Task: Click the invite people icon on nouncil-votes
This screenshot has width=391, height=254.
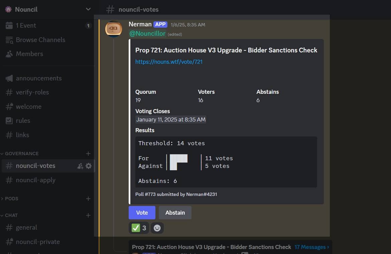Action: [80, 166]
